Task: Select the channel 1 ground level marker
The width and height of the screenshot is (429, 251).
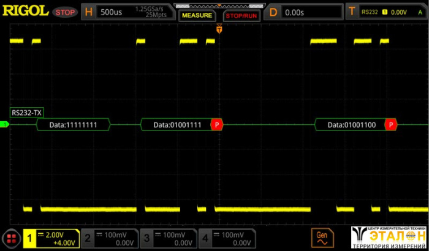Action: [x=4, y=125]
